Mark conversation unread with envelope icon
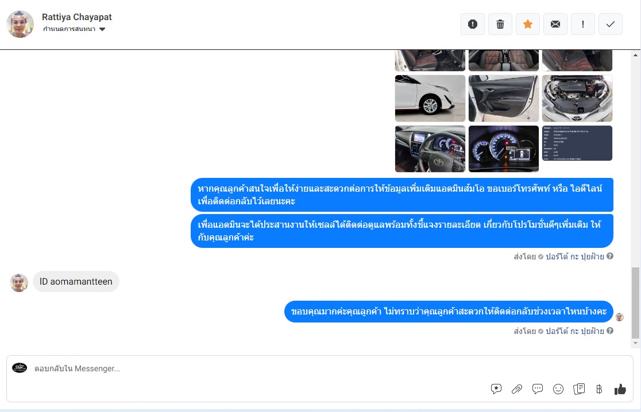Screen dimensions: 641x412 click(x=555, y=24)
